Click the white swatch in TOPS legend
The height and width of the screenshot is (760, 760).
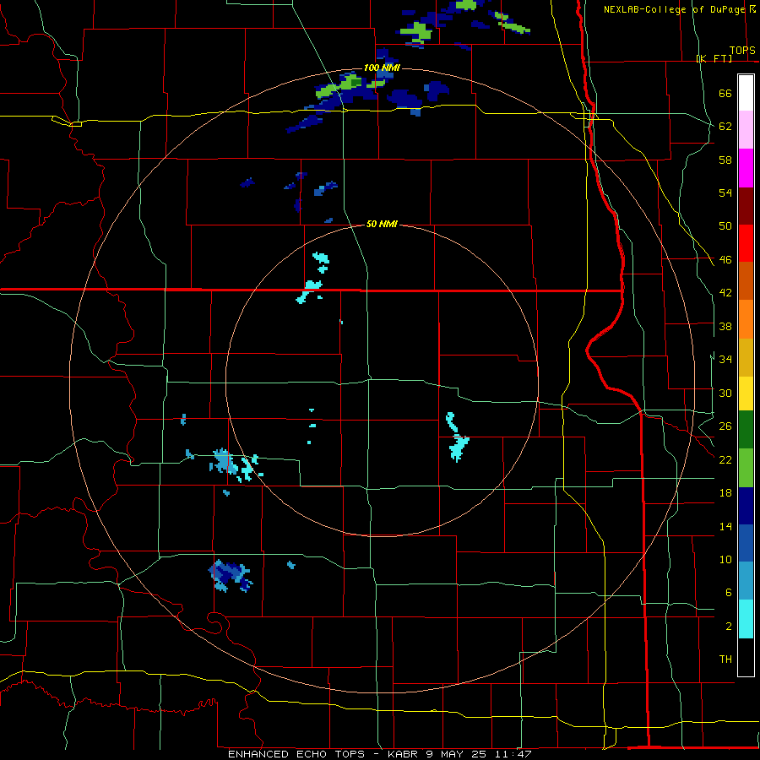746,93
